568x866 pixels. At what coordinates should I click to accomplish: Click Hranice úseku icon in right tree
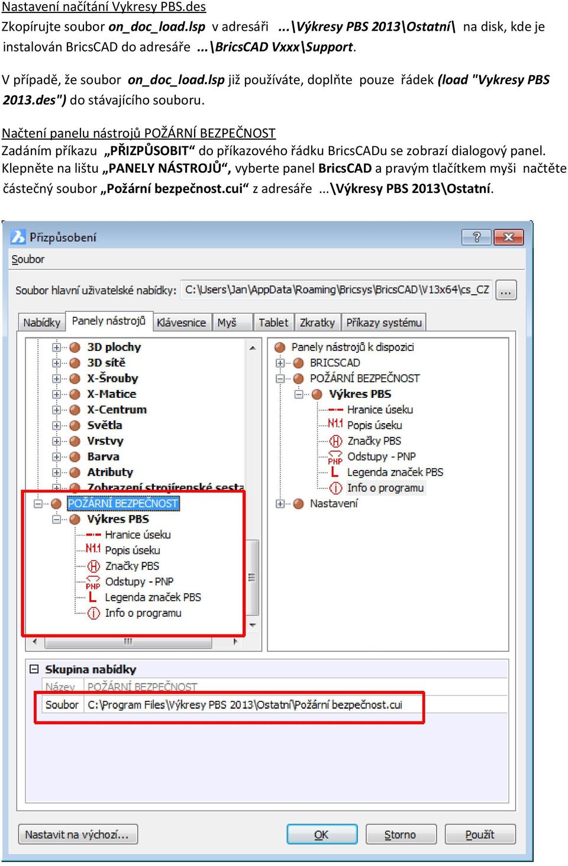(335, 410)
